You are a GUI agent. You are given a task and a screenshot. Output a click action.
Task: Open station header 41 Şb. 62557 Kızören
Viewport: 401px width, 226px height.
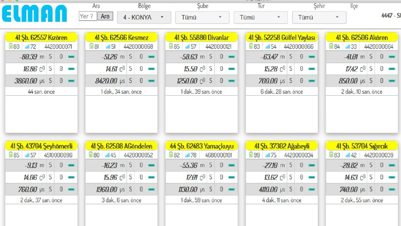pos(41,38)
